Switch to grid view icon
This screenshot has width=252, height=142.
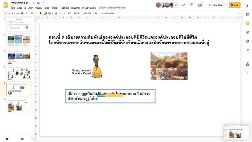click(22, 139)
